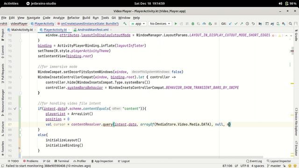Viewport: 299px width, 168px height.
Task: Open the Logcat tool window
Action: (124, 161)
